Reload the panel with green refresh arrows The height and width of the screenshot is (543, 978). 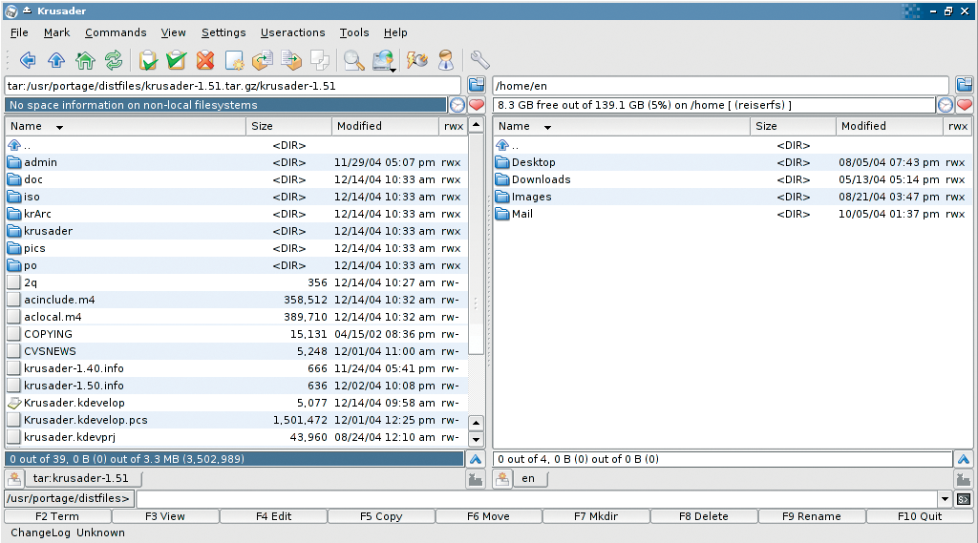[114, 60]
